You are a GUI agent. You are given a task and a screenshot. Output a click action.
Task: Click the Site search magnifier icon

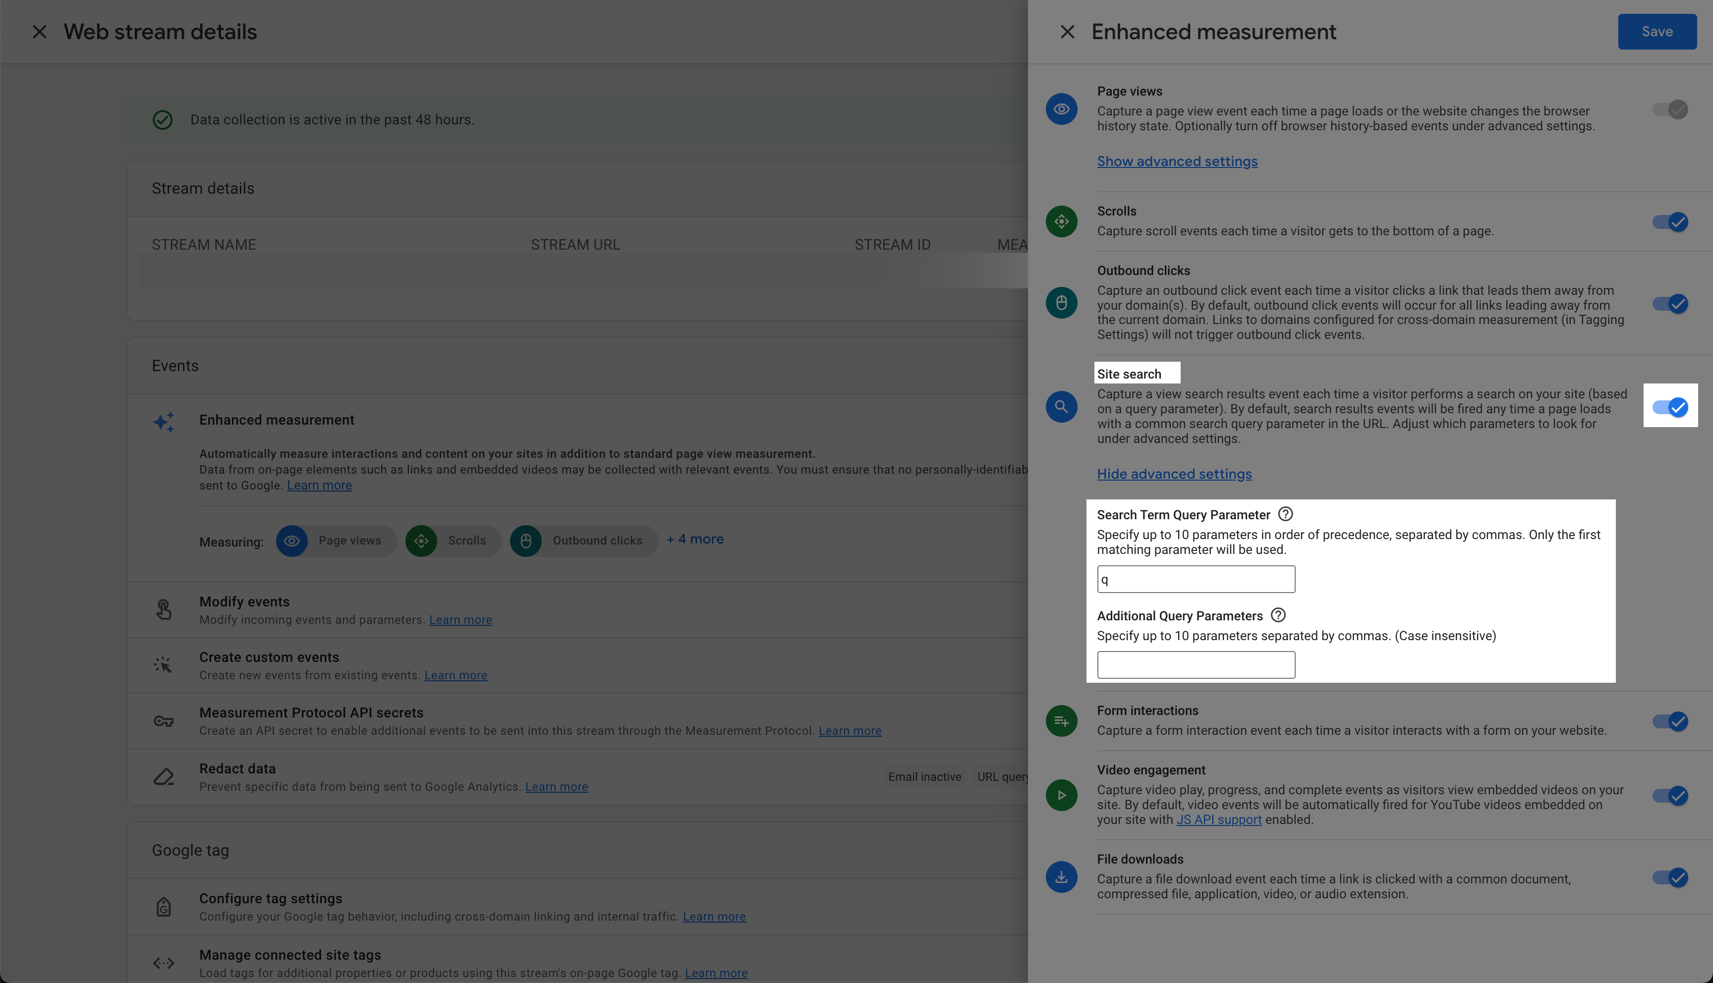coord(1061,407)
